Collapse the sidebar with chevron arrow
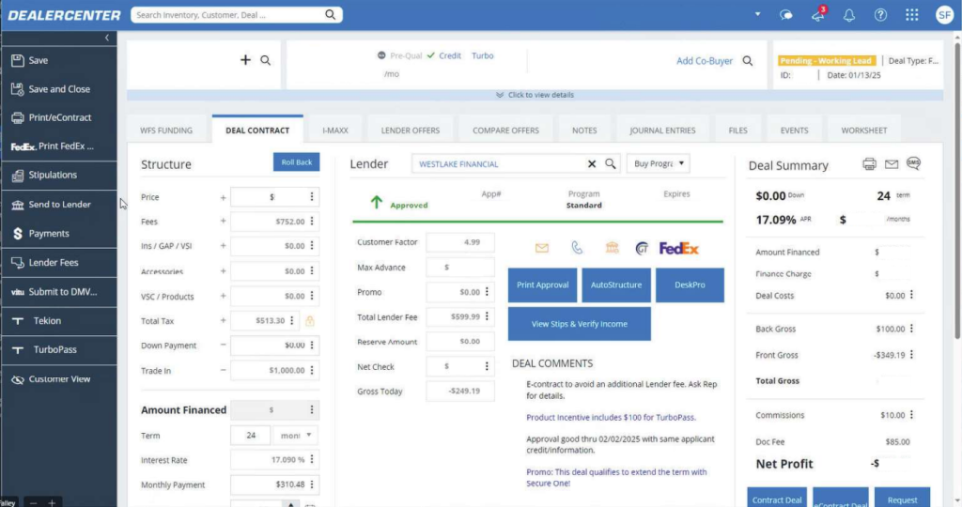Image resolution: width=962 pixels, height=507 pixels. click(x=107, y=38)
